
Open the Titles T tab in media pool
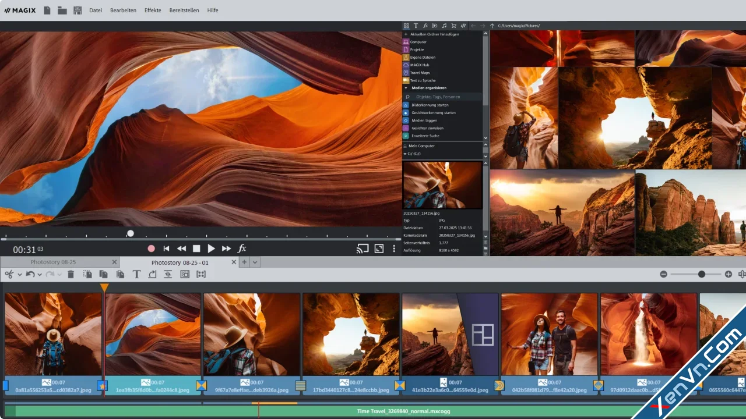click(x=416, y=26)
